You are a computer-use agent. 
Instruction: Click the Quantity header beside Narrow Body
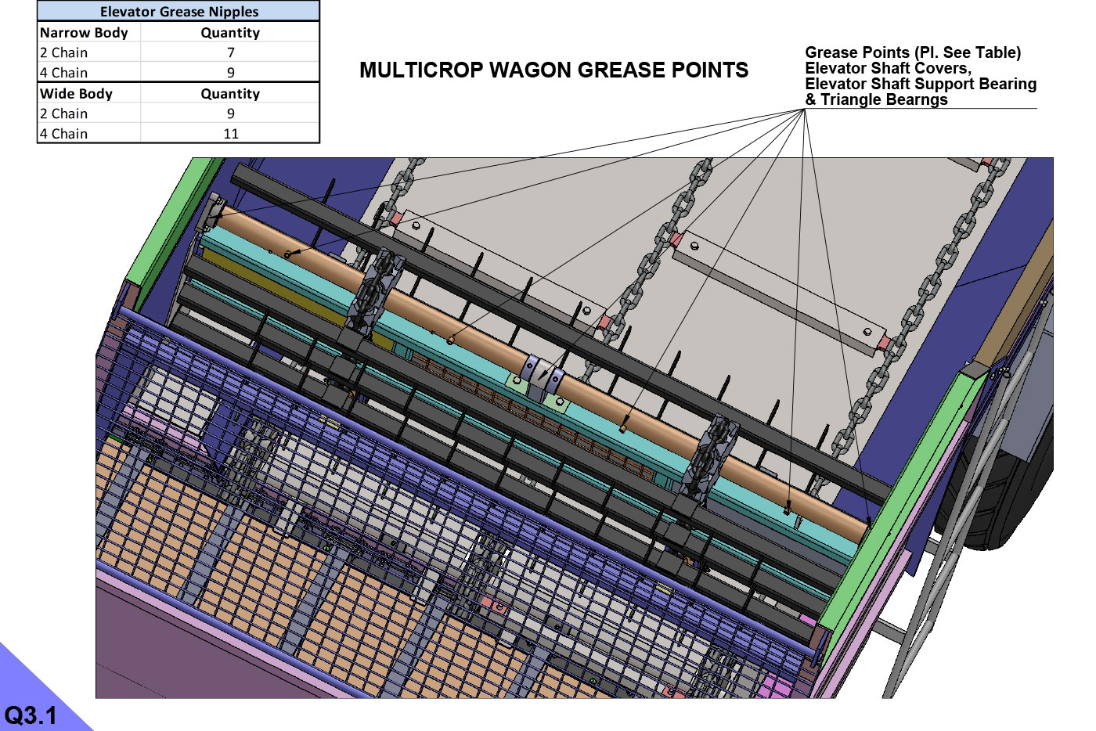tap(230, 32)
